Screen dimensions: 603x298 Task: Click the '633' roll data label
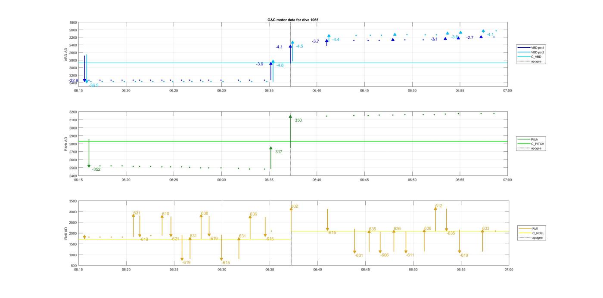(x=486, y=228)
